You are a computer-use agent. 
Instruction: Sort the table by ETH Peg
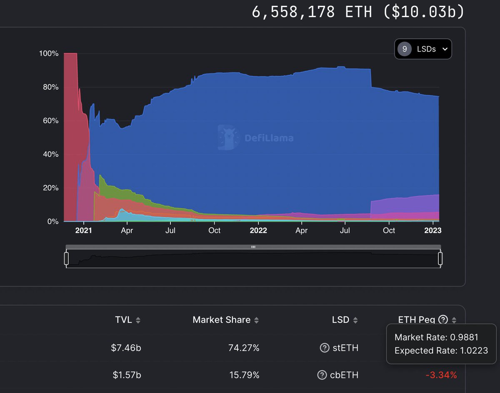pyautogui.click(x=454, y=320)
